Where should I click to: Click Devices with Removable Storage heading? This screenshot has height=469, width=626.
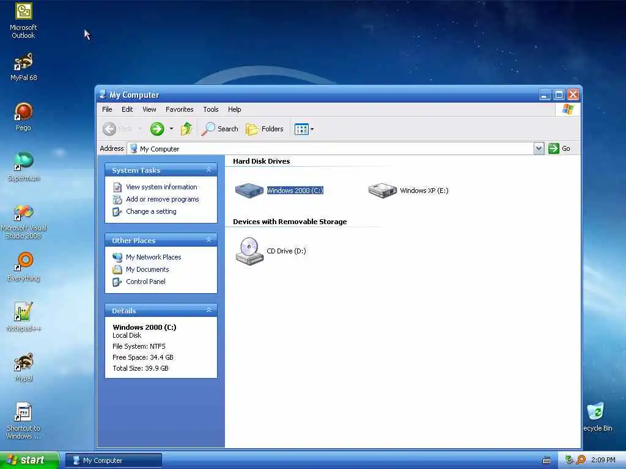pos(290,222)
